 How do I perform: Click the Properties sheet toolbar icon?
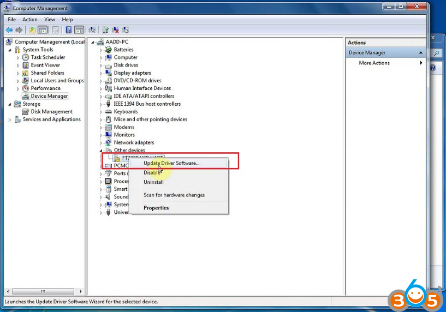[x=55, y=30]
